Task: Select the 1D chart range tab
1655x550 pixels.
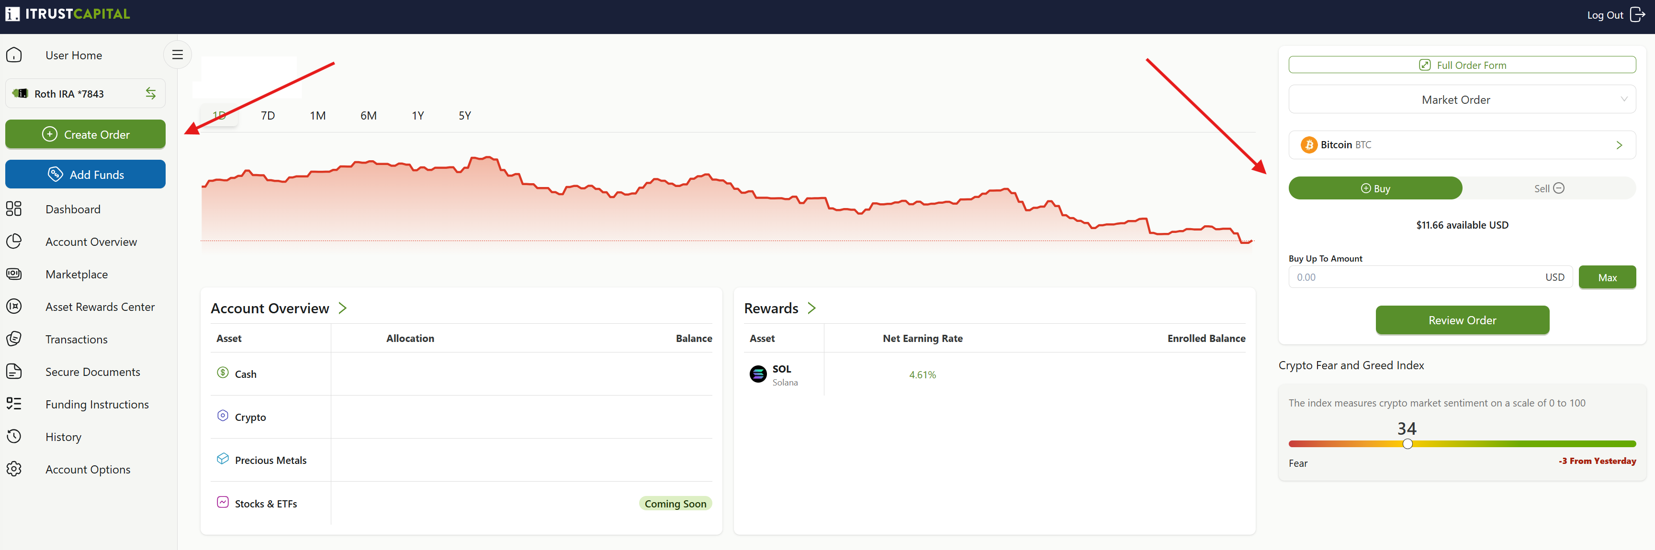Action: click(219, 116)
